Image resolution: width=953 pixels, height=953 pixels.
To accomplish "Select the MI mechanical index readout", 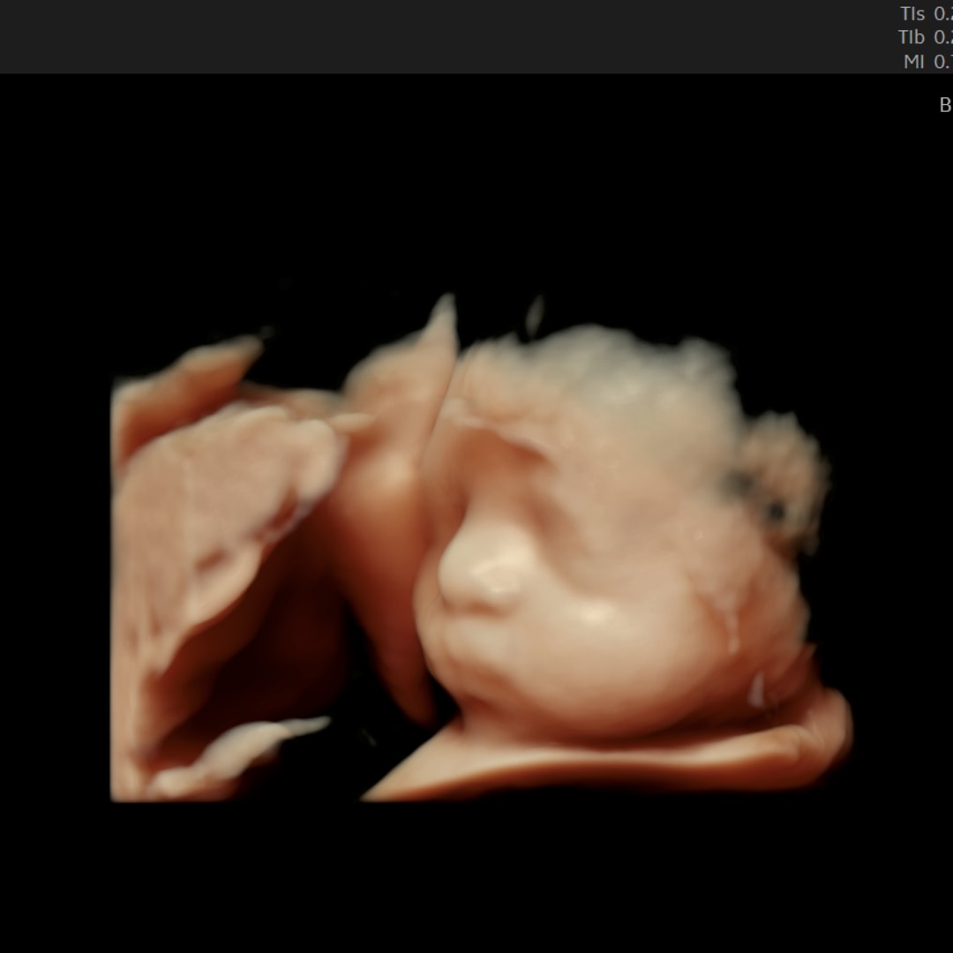I will tap(928, 62).
